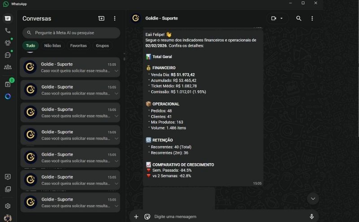This screenshot has height=222, width=359.
Task: Launch Meta AI from the sidebar
Action: click(8, 96)
